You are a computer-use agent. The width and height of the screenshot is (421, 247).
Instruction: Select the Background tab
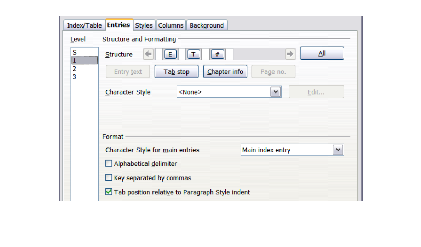tap(207, 25)
